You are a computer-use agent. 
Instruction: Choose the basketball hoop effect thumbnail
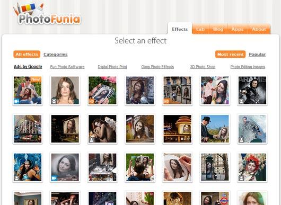(x=65, y=198)
